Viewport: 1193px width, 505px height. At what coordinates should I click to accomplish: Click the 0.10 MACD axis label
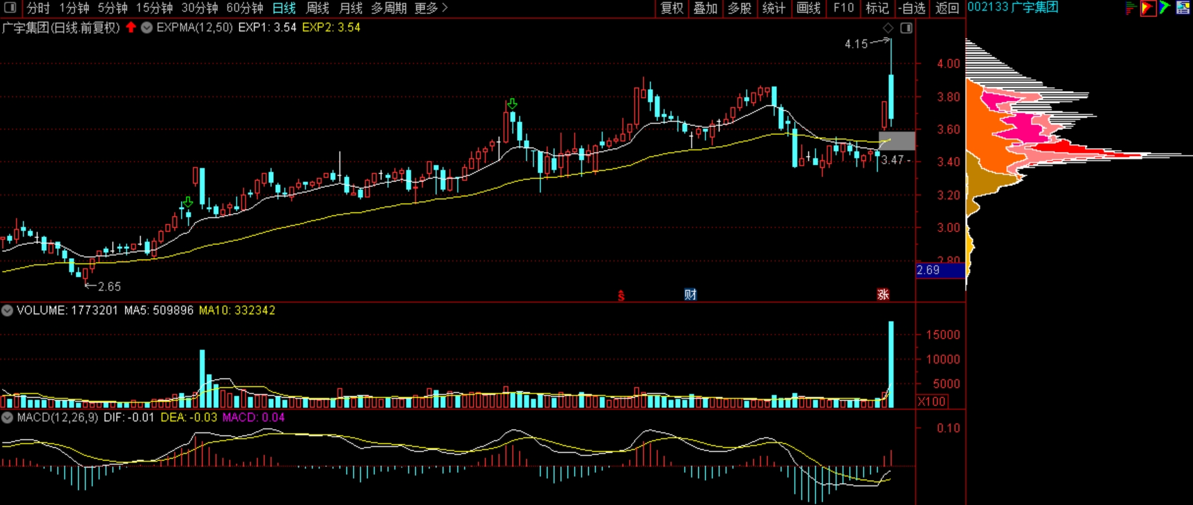[949, 428]
